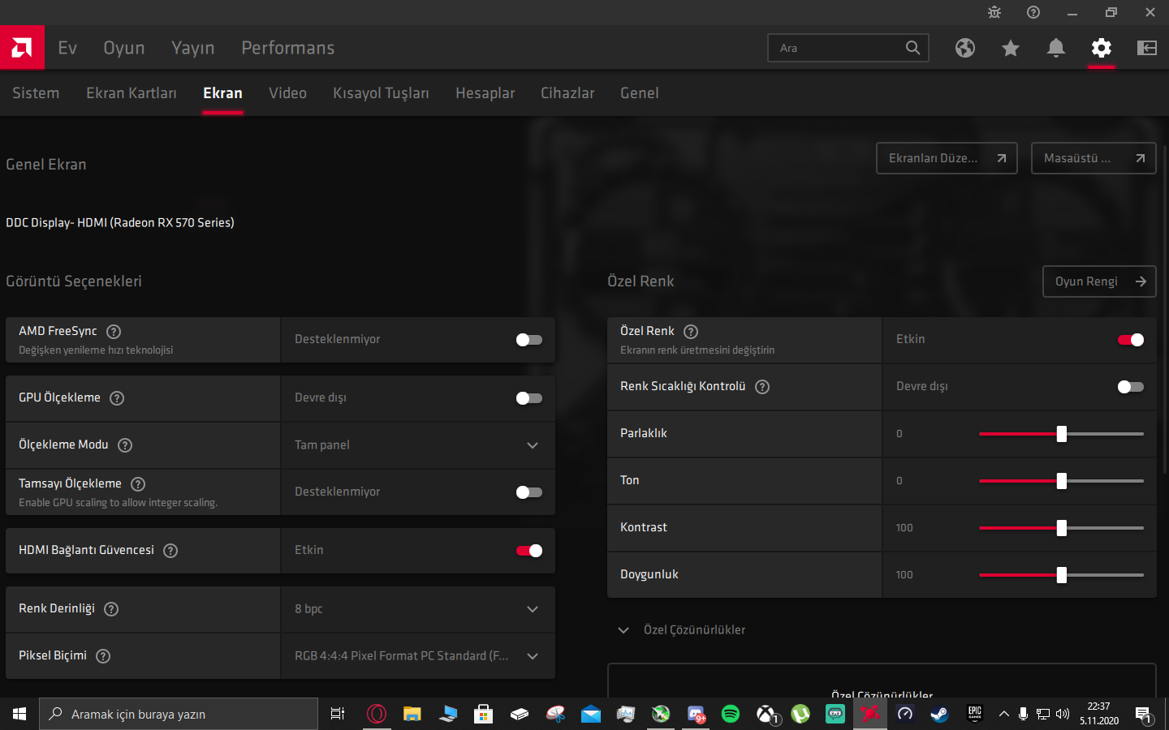Image resolution: width=1169 pixels, height=730 pixels.
Task: Click the Ara search field
Action: click(x=848, y=48)
